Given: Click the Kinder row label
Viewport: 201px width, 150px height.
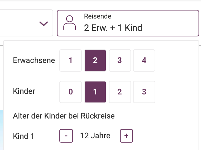Looking at the screenshot, I should pos(24,91).
